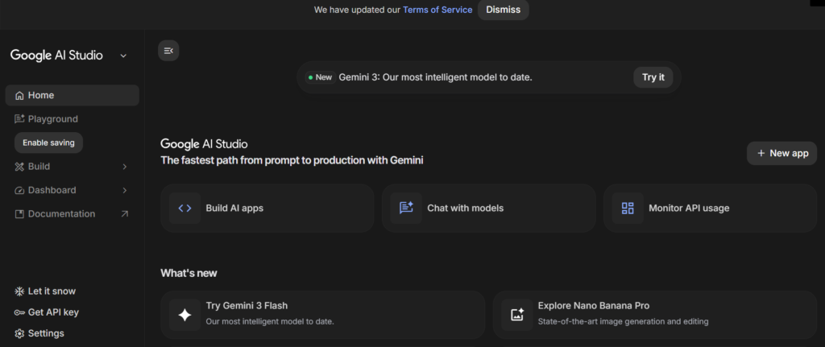The width and height of the screenshot is (825, 347).
Task: Click the sparkle star icon for Gemini 3 Flash
Action: coord(184,315)
